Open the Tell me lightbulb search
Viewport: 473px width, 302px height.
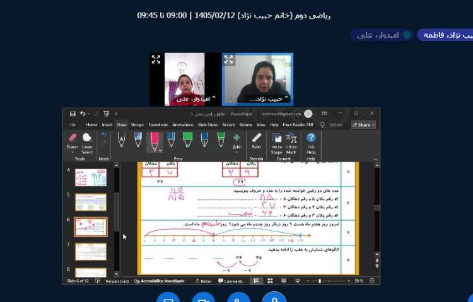[322, 125]
